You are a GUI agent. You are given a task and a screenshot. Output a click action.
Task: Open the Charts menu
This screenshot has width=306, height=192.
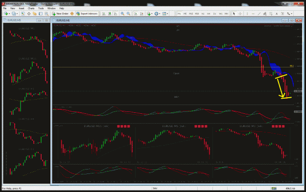[31, 8]
